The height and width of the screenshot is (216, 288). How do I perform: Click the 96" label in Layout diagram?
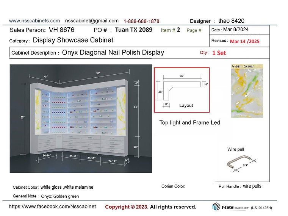(x=182, y=76)
